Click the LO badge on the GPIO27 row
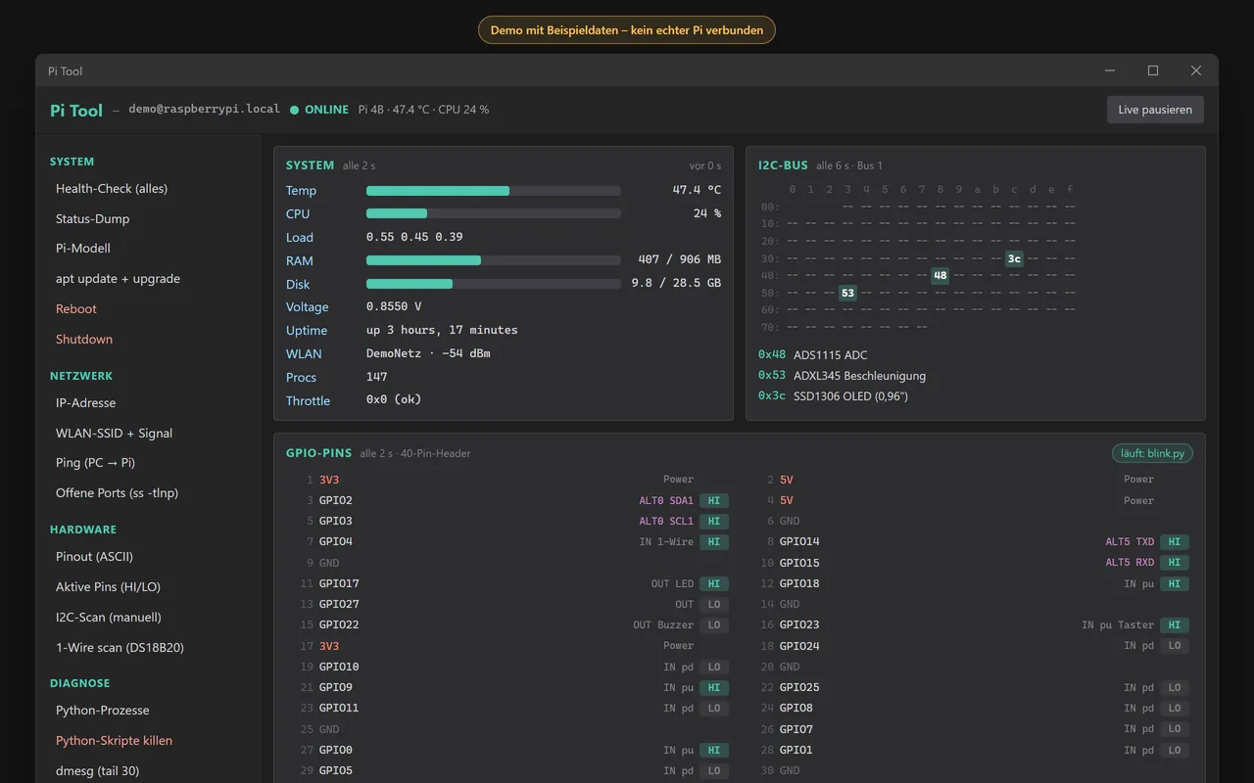This screenshot has width=1254, height=783. click(x=714, y=605)
